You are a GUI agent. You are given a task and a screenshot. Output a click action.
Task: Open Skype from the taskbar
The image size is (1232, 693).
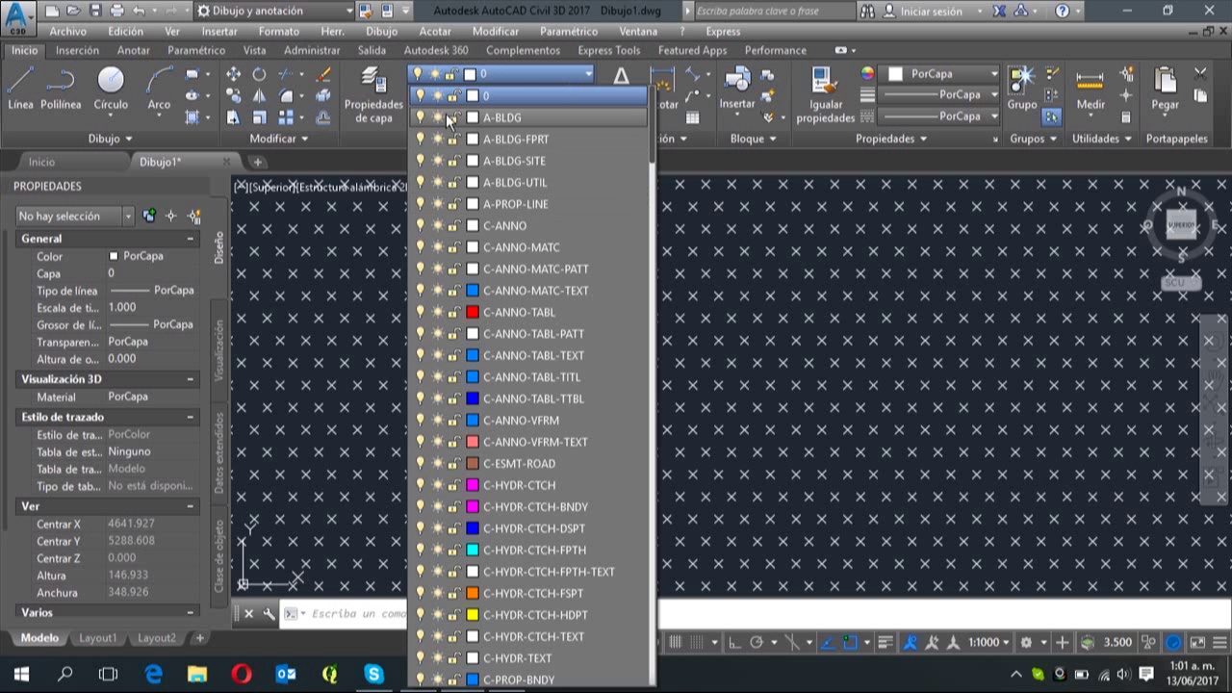pyautogui.click(x=373, y=675)
